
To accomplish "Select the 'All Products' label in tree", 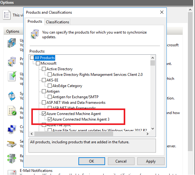I will point(45,58).
